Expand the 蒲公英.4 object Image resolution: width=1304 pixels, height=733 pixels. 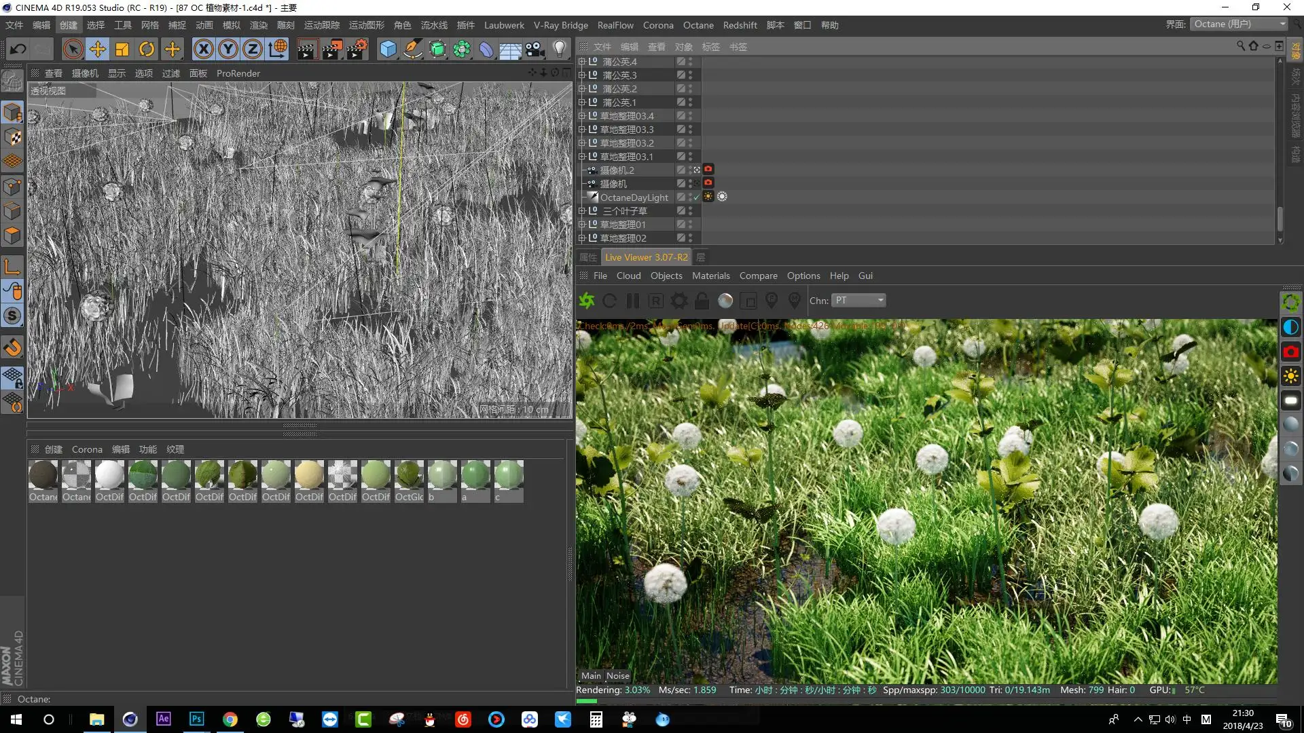click(x=582, y=62)
